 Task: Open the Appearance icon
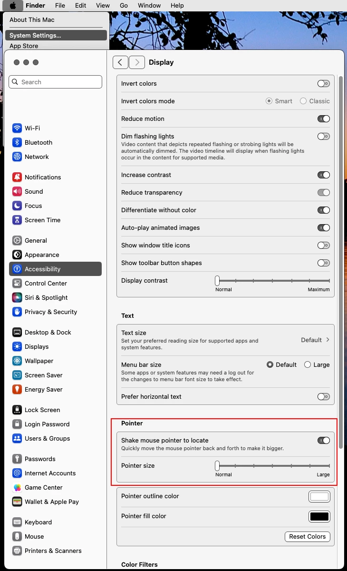(17, 255)
